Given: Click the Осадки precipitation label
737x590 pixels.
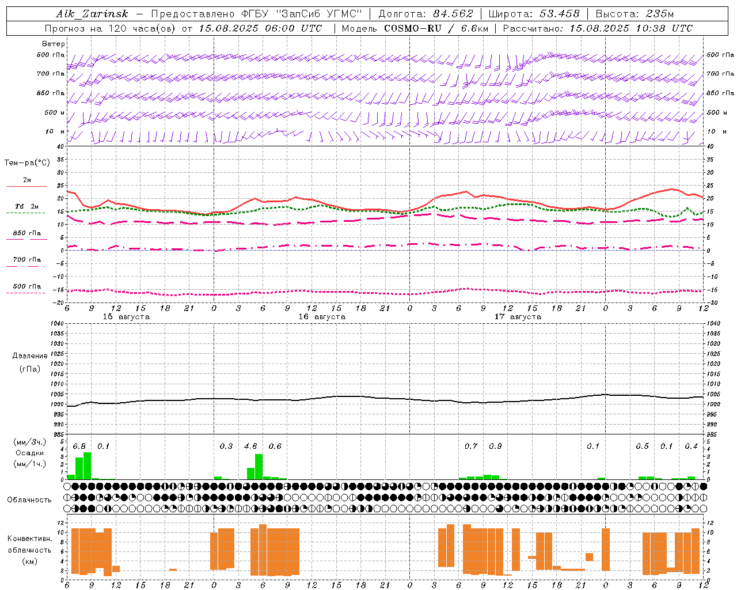Looking at the screenshot, I should [30, 453].
